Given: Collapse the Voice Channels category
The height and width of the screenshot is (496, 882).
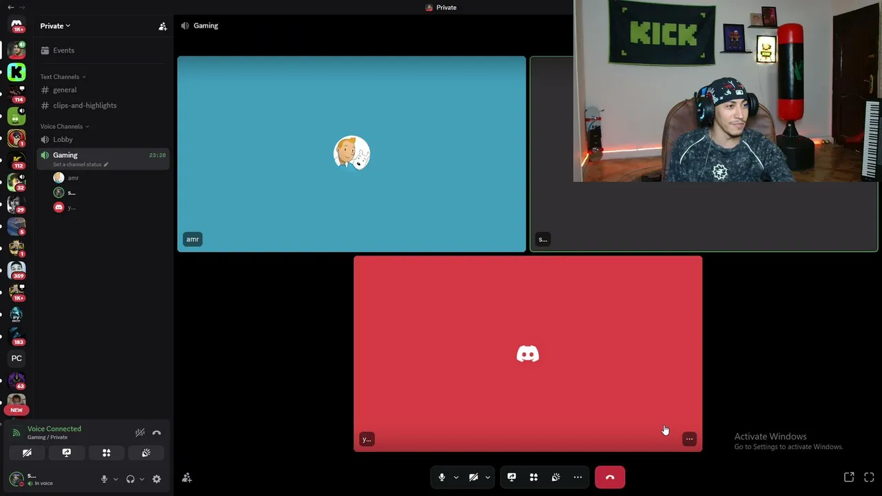Looking at the screenshot, I should [65, 127].
